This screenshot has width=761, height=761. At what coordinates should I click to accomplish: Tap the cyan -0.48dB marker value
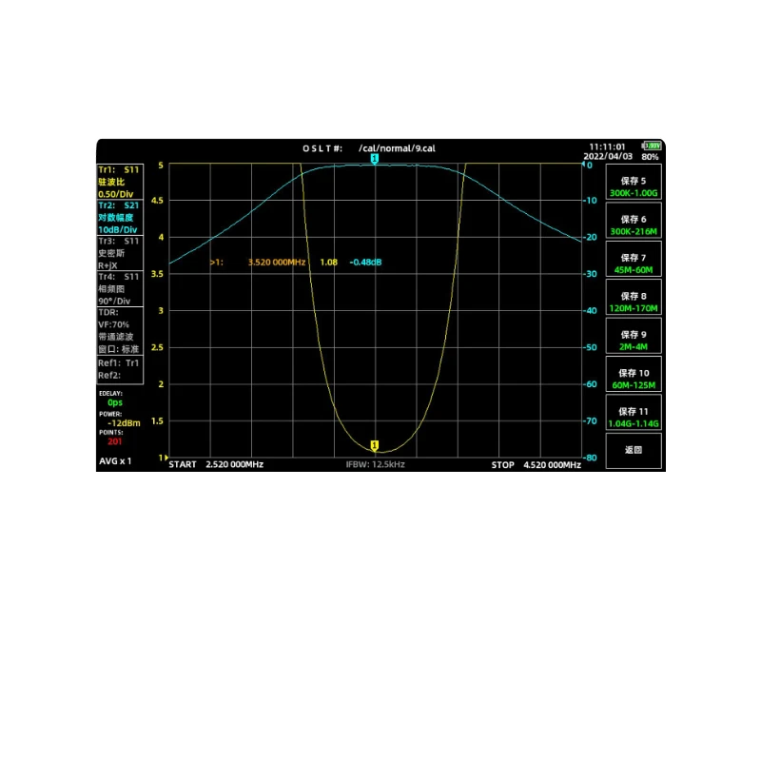(365, 263)
